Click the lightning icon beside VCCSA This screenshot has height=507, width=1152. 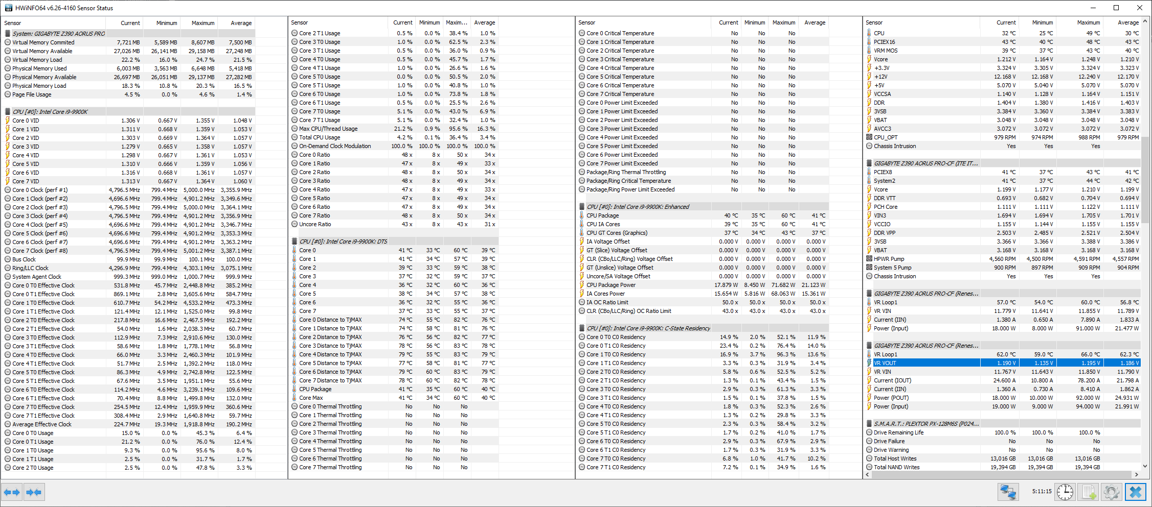click(869, 94)
